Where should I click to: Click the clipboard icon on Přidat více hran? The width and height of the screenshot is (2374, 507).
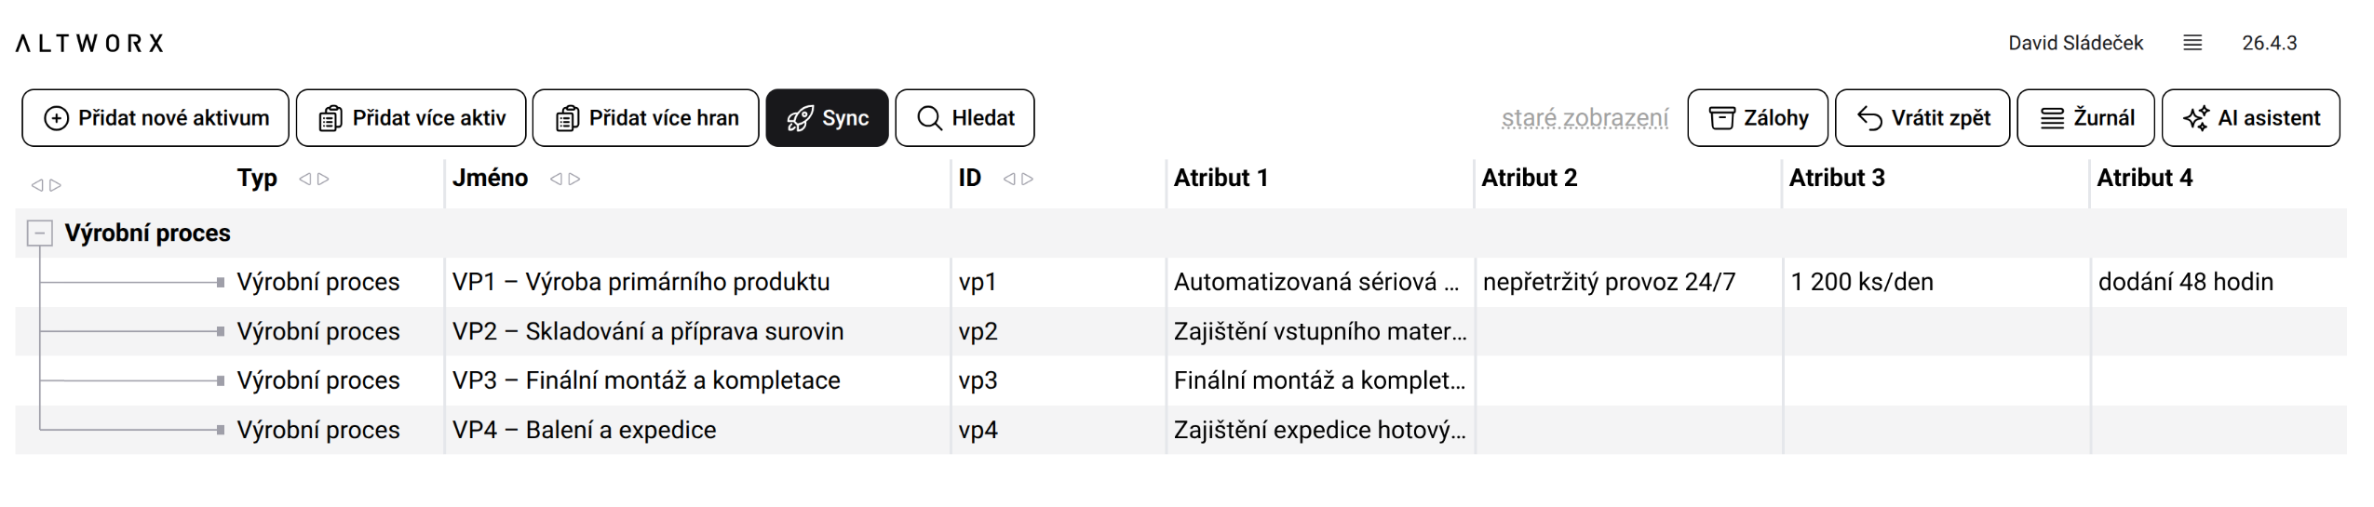pos(567,118)
